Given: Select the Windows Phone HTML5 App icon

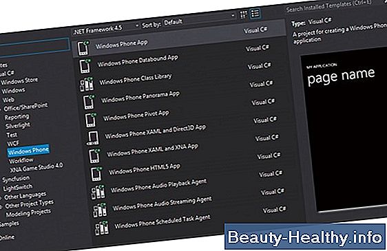Looking at the screenshot, I should [x=96, y=174].
